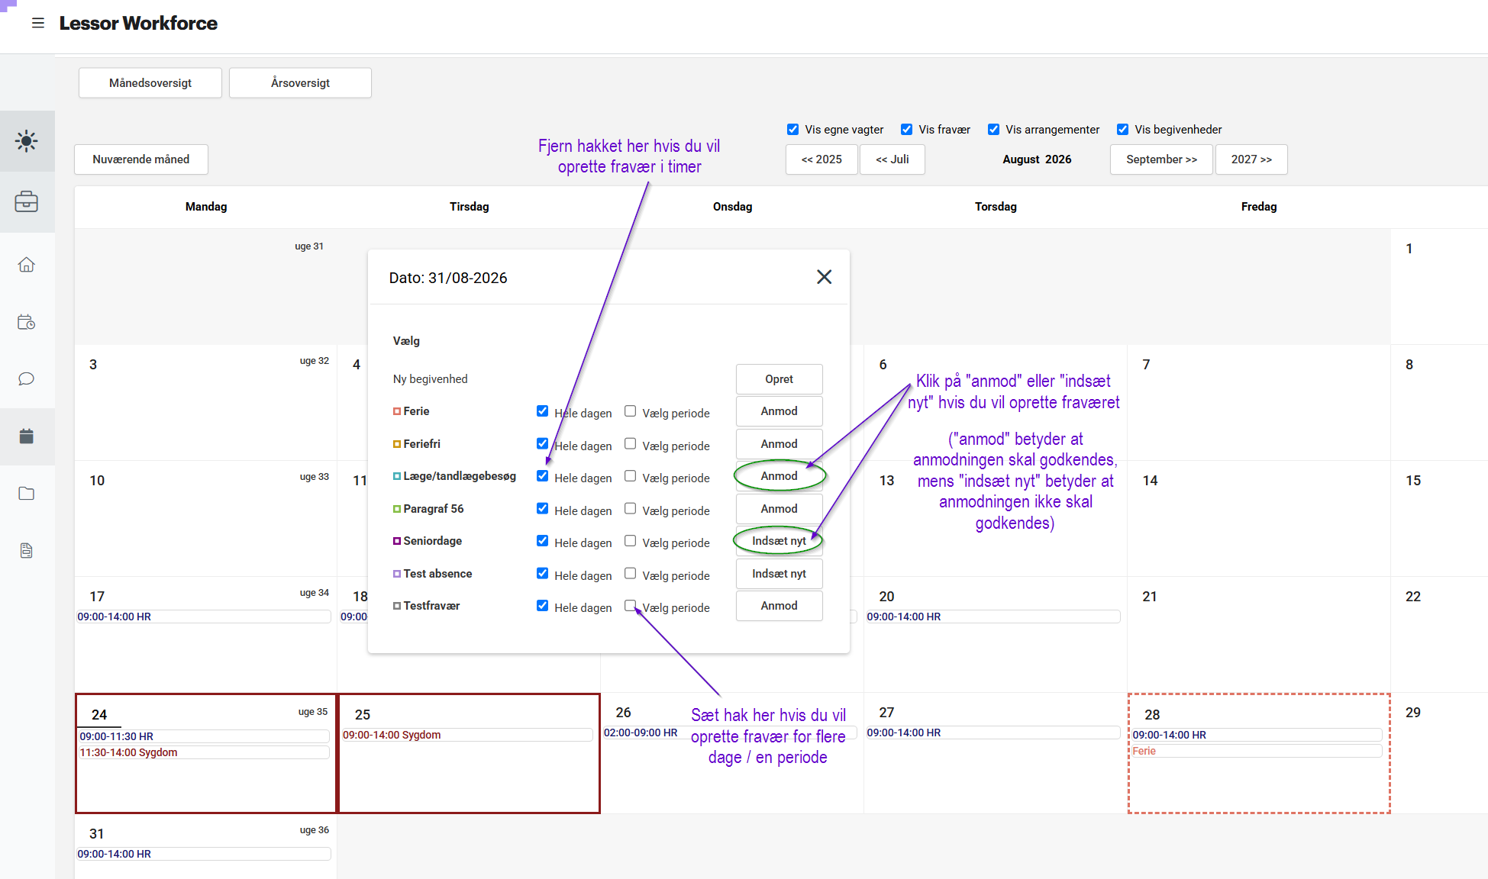The image size is (1488, 879).
Task: Go to previous month << Juli
Action: [892, 159]
